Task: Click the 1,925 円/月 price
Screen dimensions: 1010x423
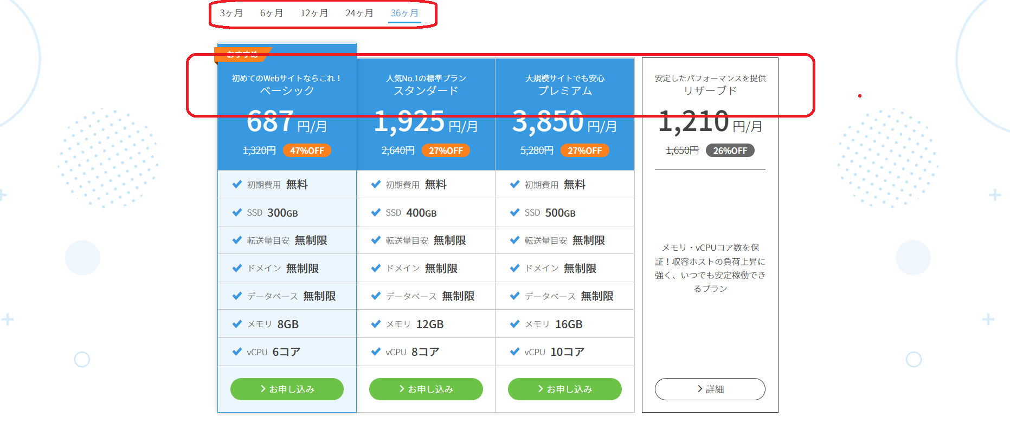Action: (426, 121)
